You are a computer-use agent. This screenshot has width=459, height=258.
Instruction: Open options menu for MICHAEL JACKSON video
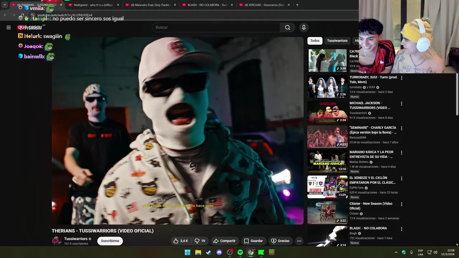(x=401, y=104)
